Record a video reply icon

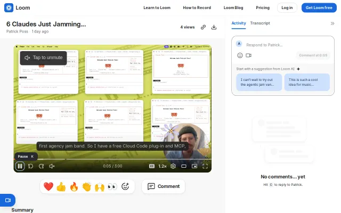[249, 55]
